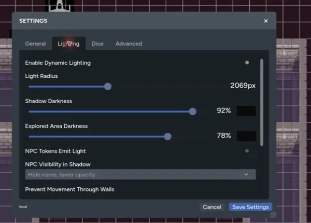Click the Save Settings button

click(250, 207)
